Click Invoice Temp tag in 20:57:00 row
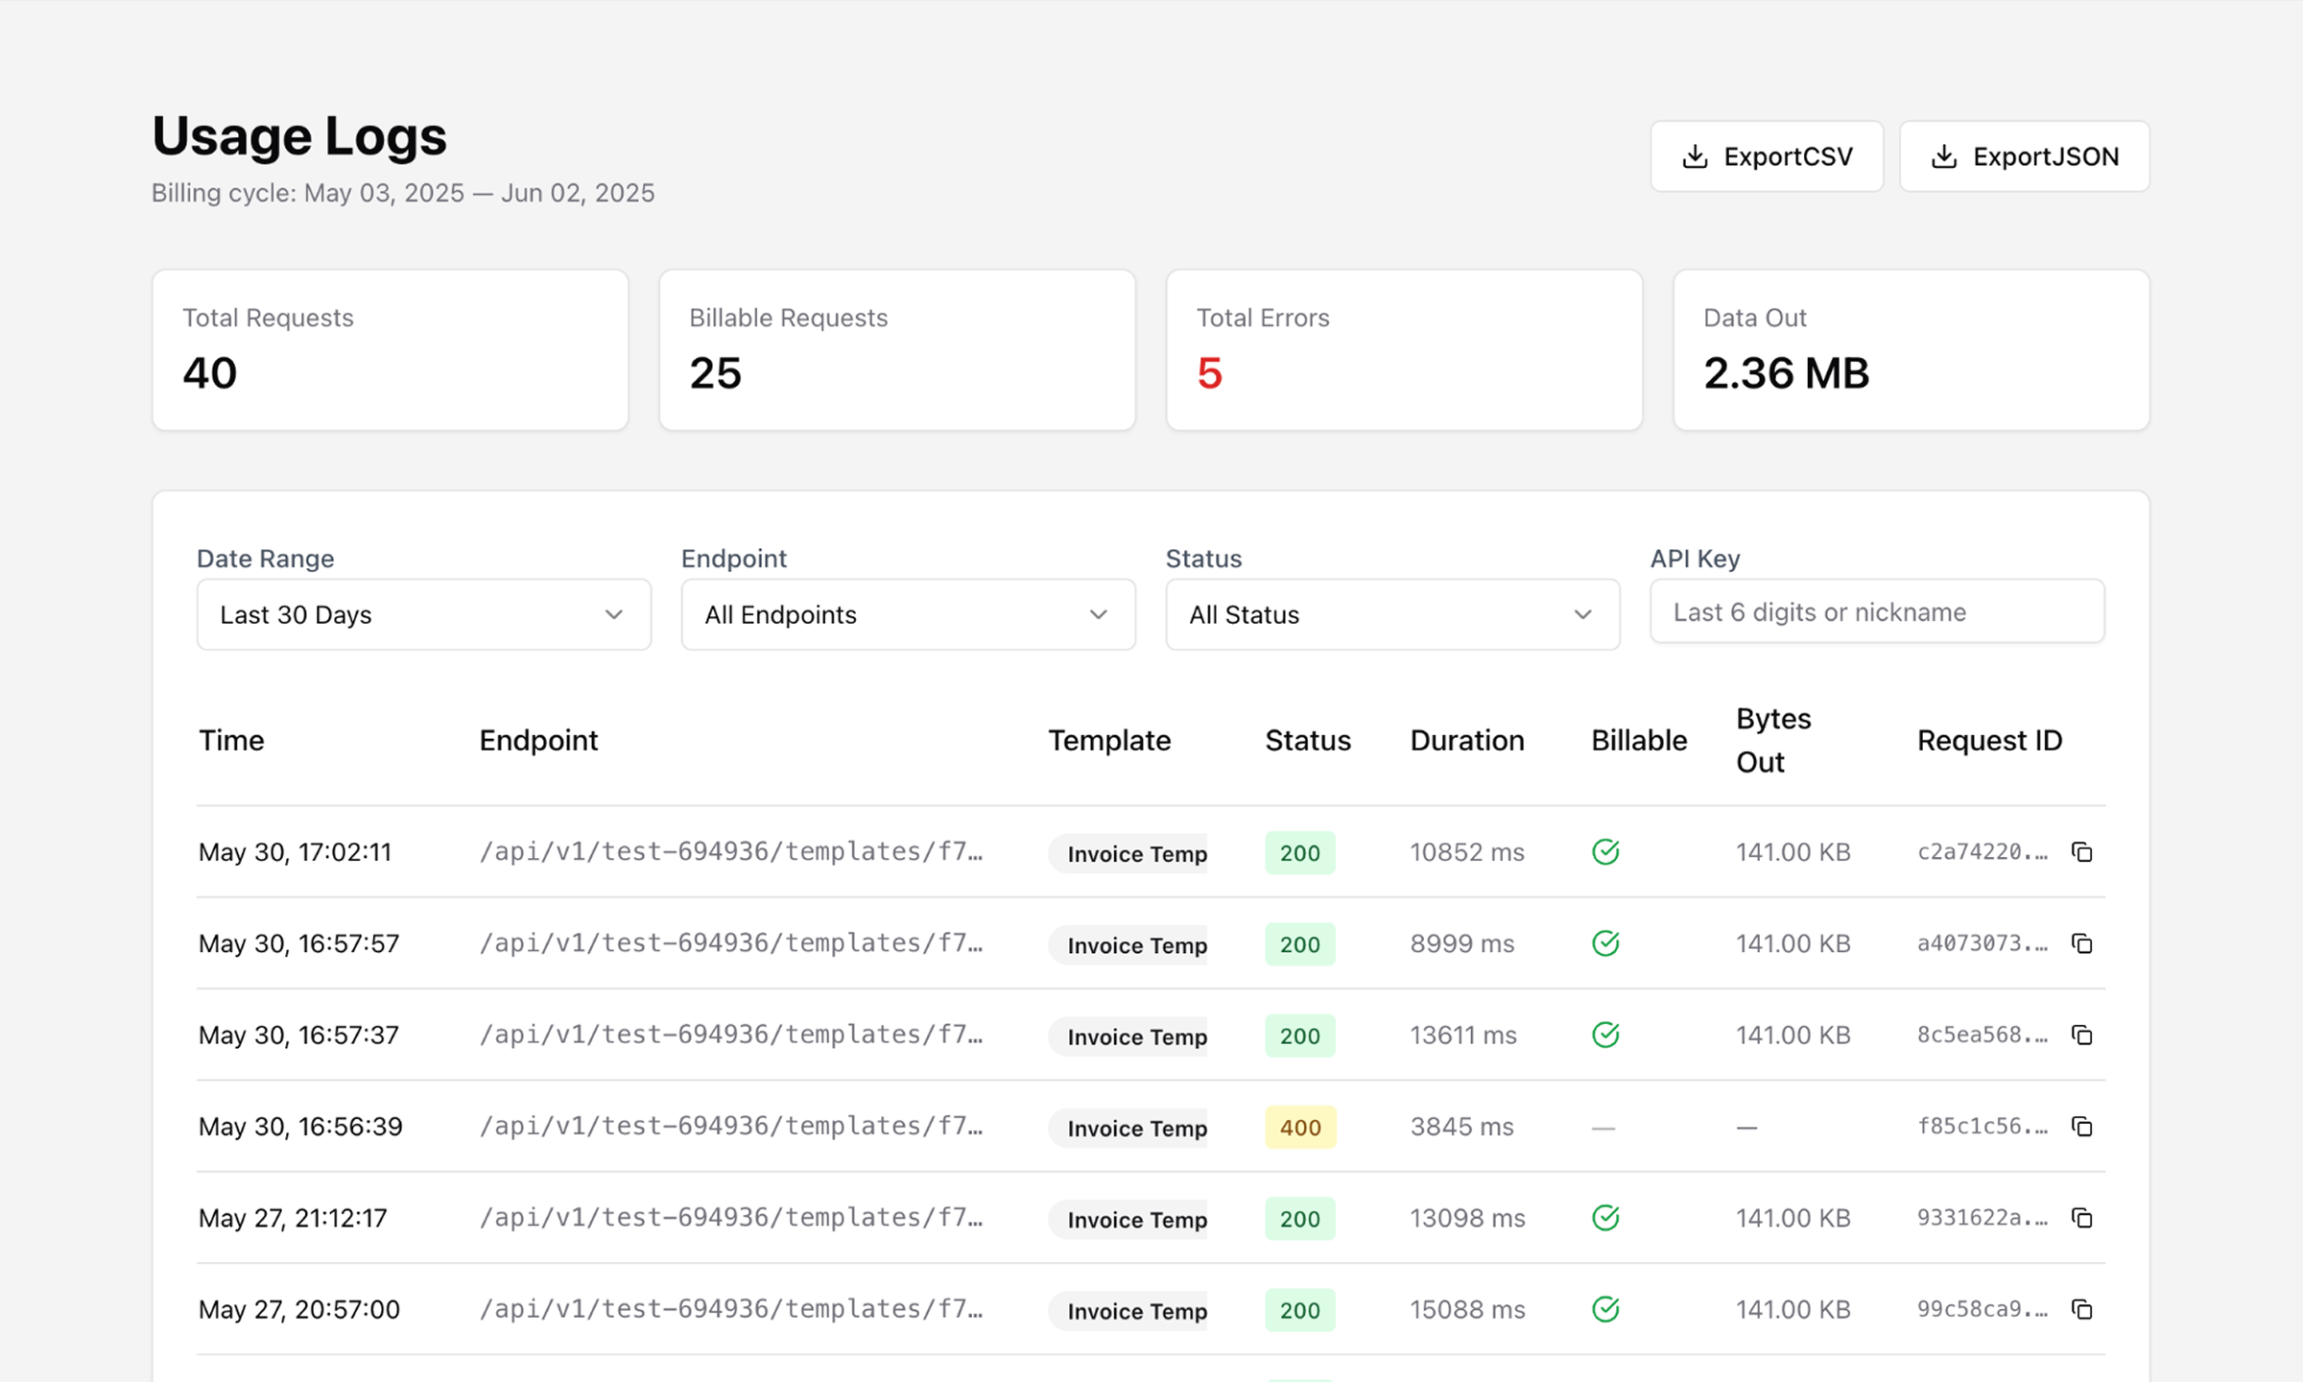The image size is (2303, 1382). click(x=1128, y=1311)
